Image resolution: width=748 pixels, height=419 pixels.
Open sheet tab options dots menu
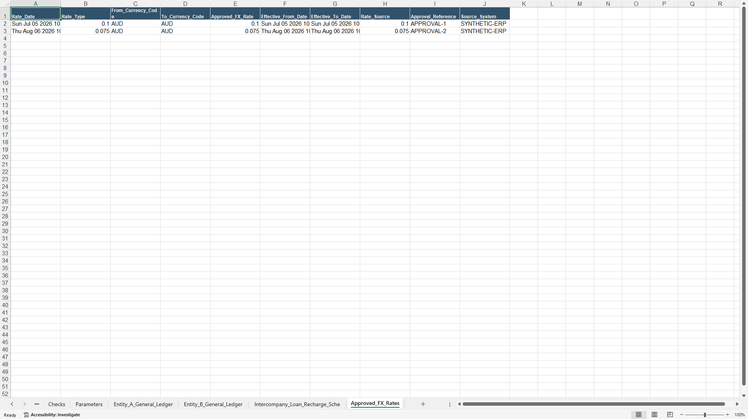(x=450, y=405)
